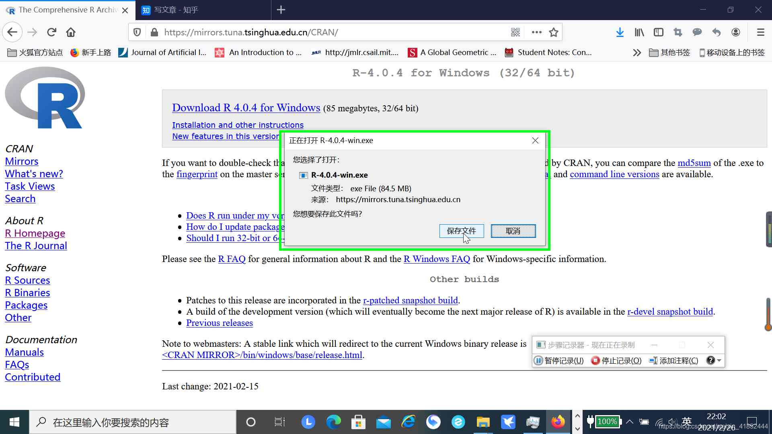Toggle the sidebar view icon
Image resolution: width=772 pixels, height=434 pixels.
pos(658,32)
